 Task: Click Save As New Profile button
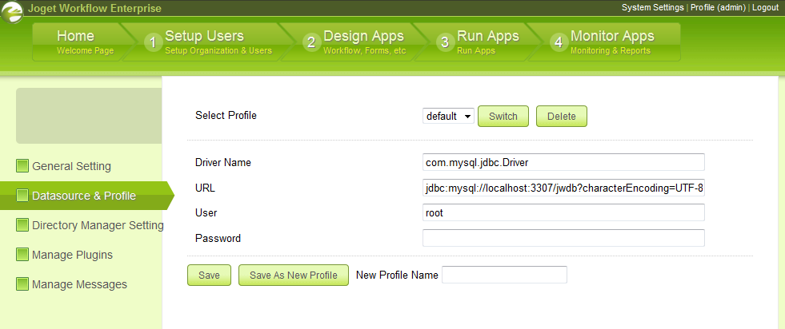pyautogui.click(x=294, y=275)
